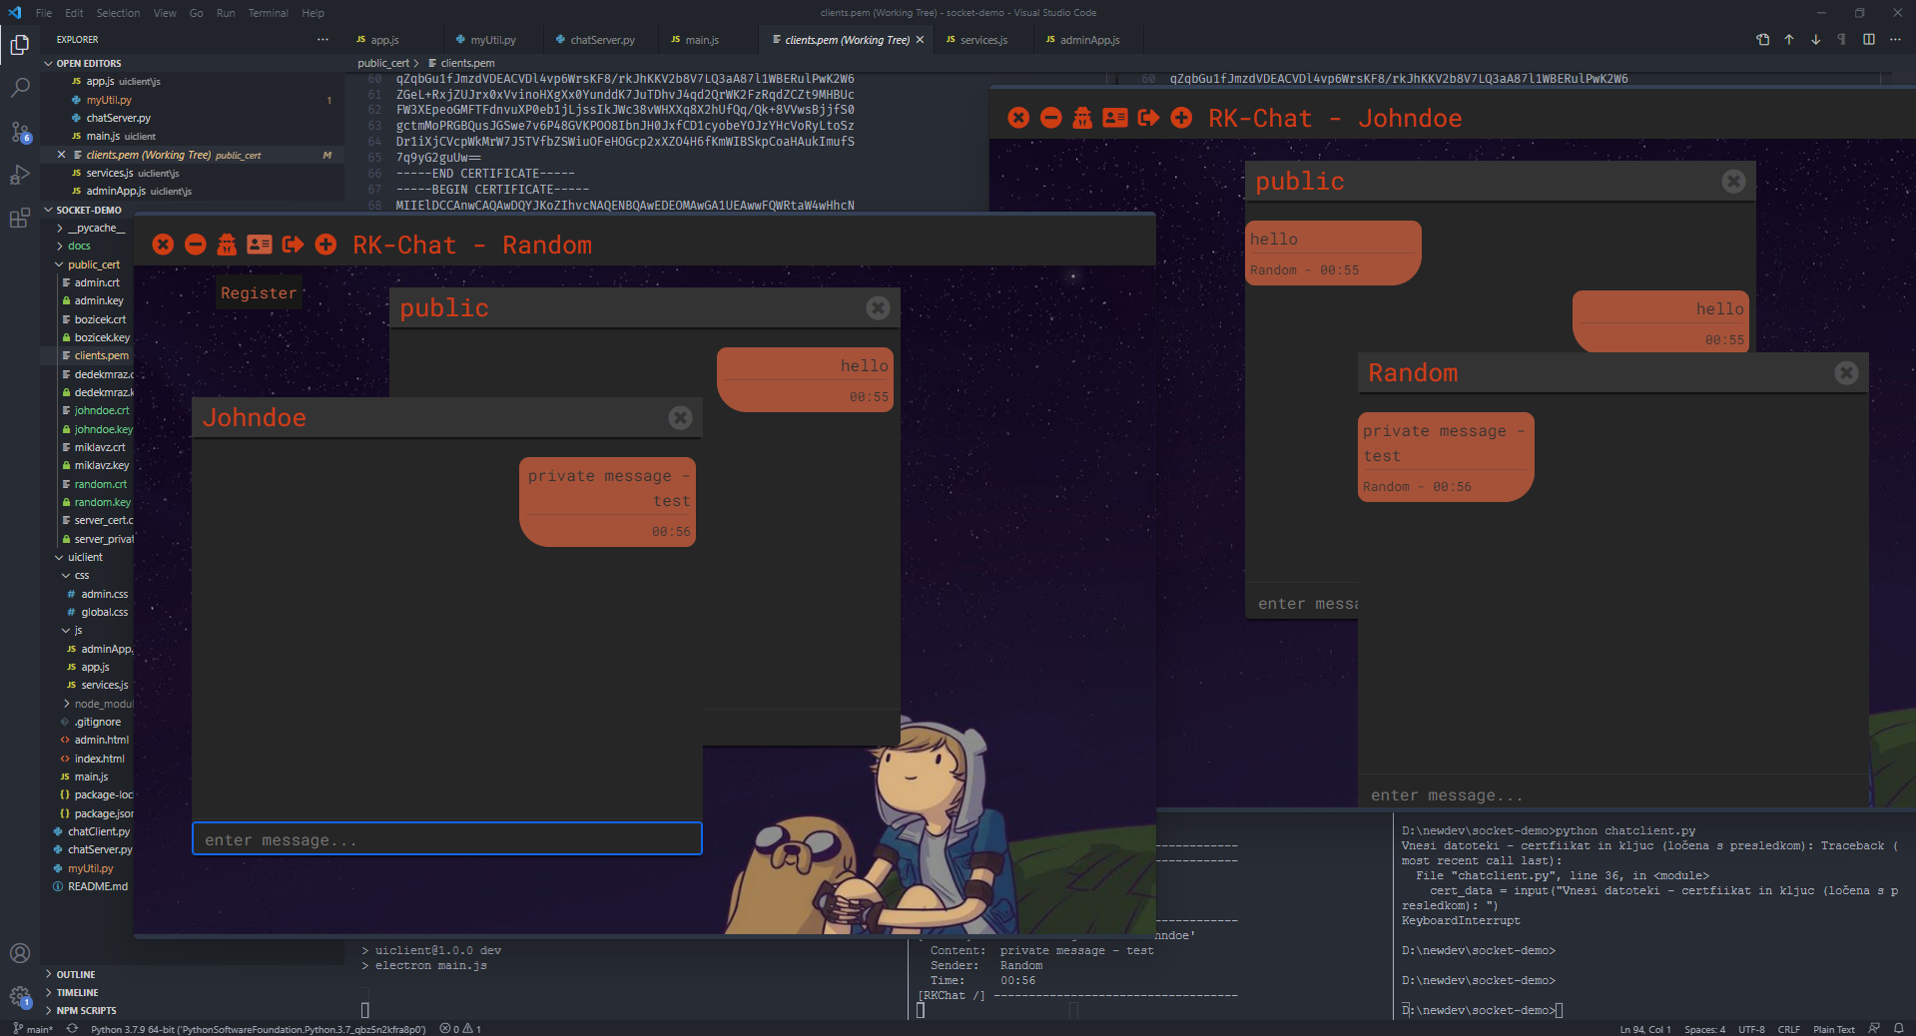Open the Selection menu
1916x1036 pixels.
[x=118, y=13]
